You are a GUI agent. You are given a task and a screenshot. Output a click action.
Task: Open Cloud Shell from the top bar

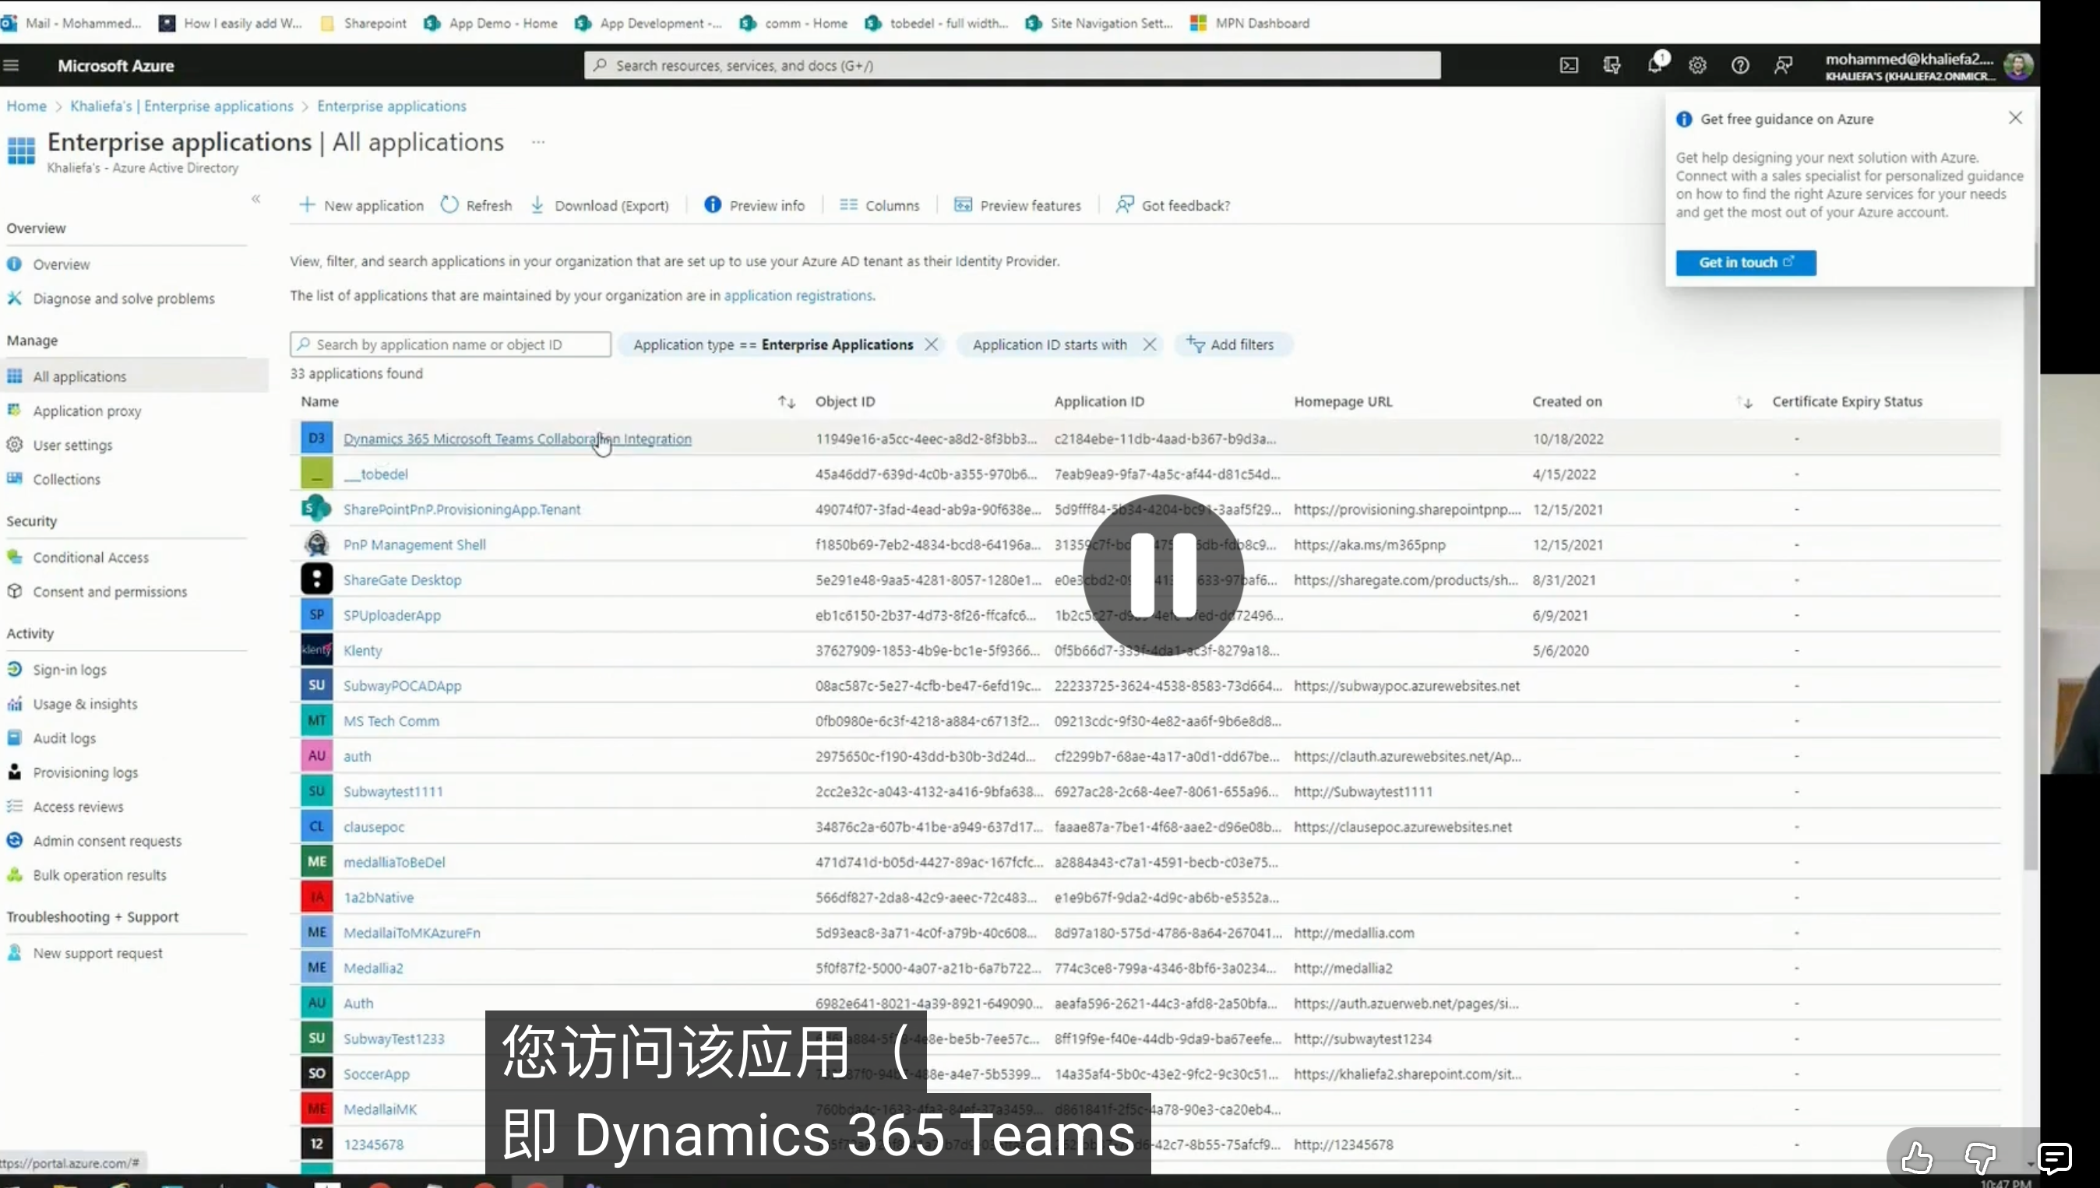click(x=1569, y=65)
